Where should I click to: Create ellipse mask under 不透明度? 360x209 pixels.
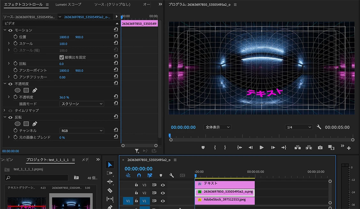pyautogui.click(x=18, y=90)
